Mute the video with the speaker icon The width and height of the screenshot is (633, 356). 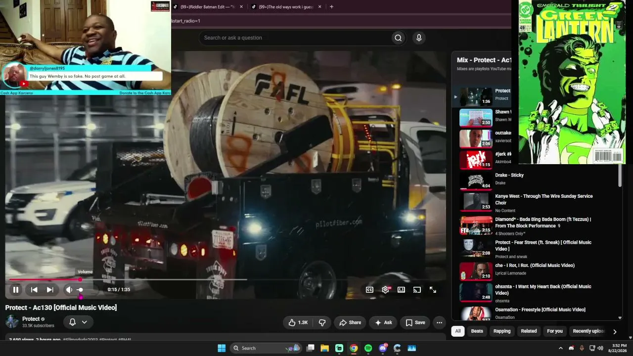(x=69, y=290)
